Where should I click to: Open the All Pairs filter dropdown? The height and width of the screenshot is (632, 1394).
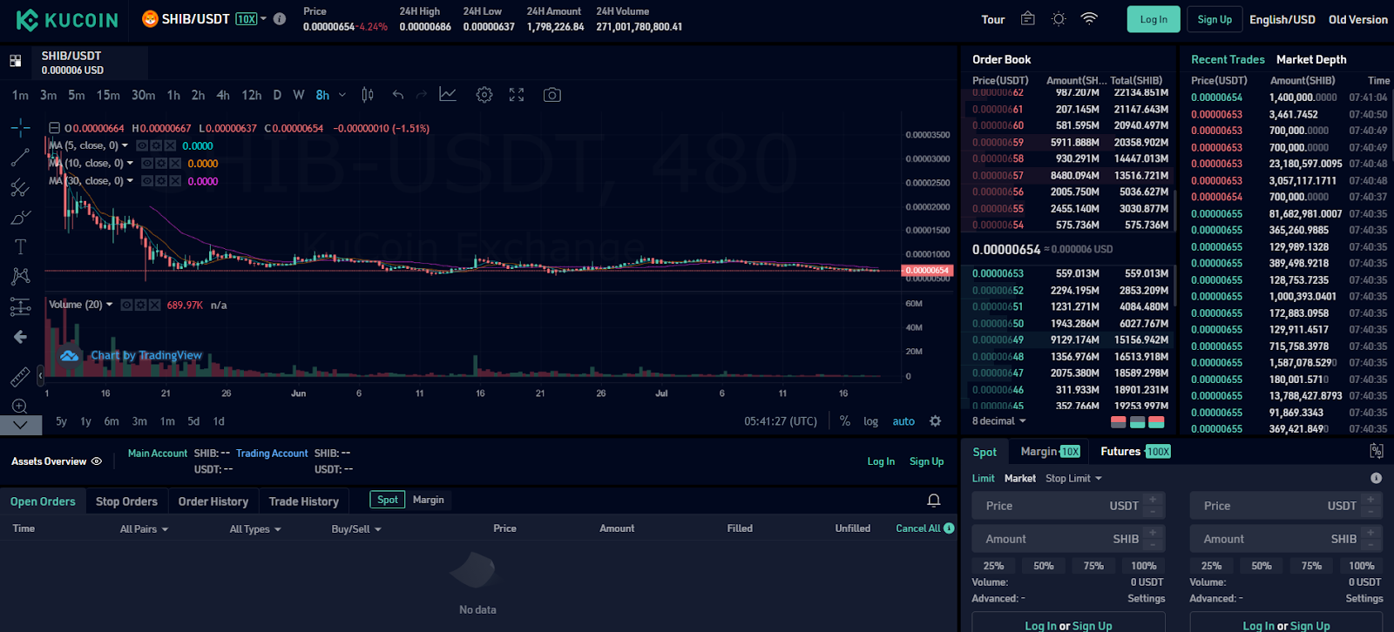(x=145, y=529)
